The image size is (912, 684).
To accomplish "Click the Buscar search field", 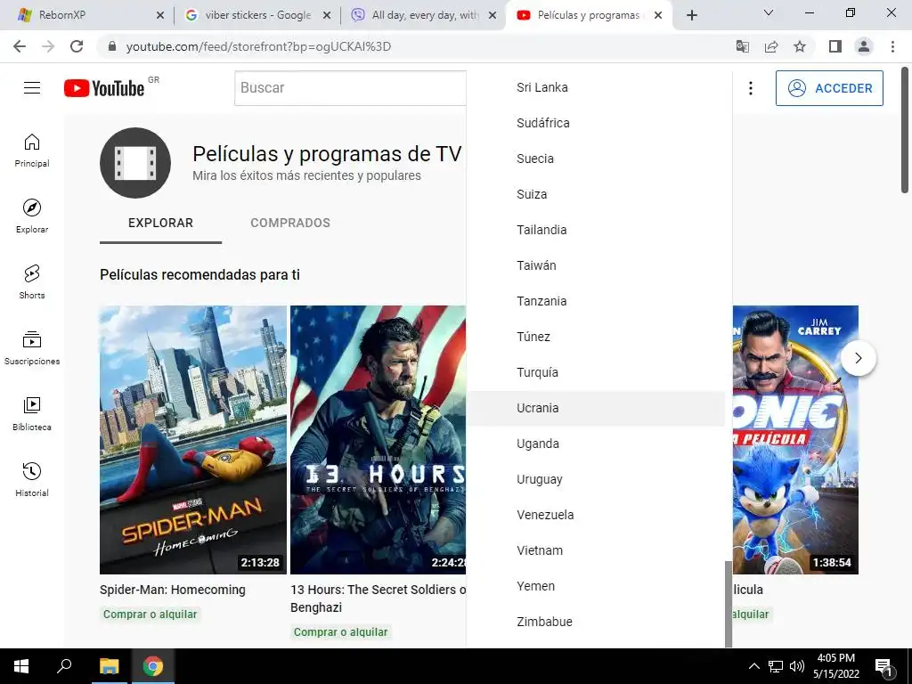I will click(x=350, y=88).
